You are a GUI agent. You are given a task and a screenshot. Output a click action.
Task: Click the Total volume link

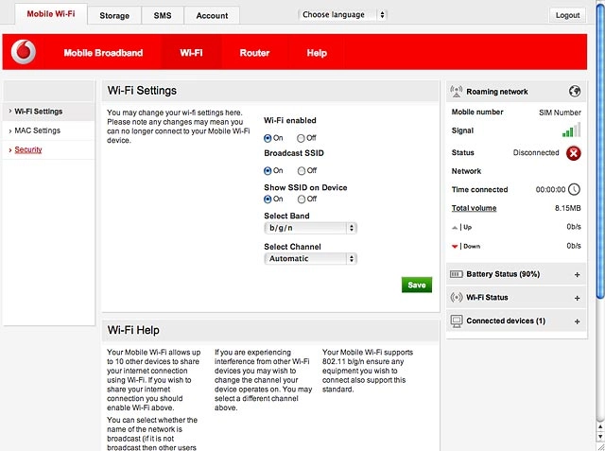(474, 208)
